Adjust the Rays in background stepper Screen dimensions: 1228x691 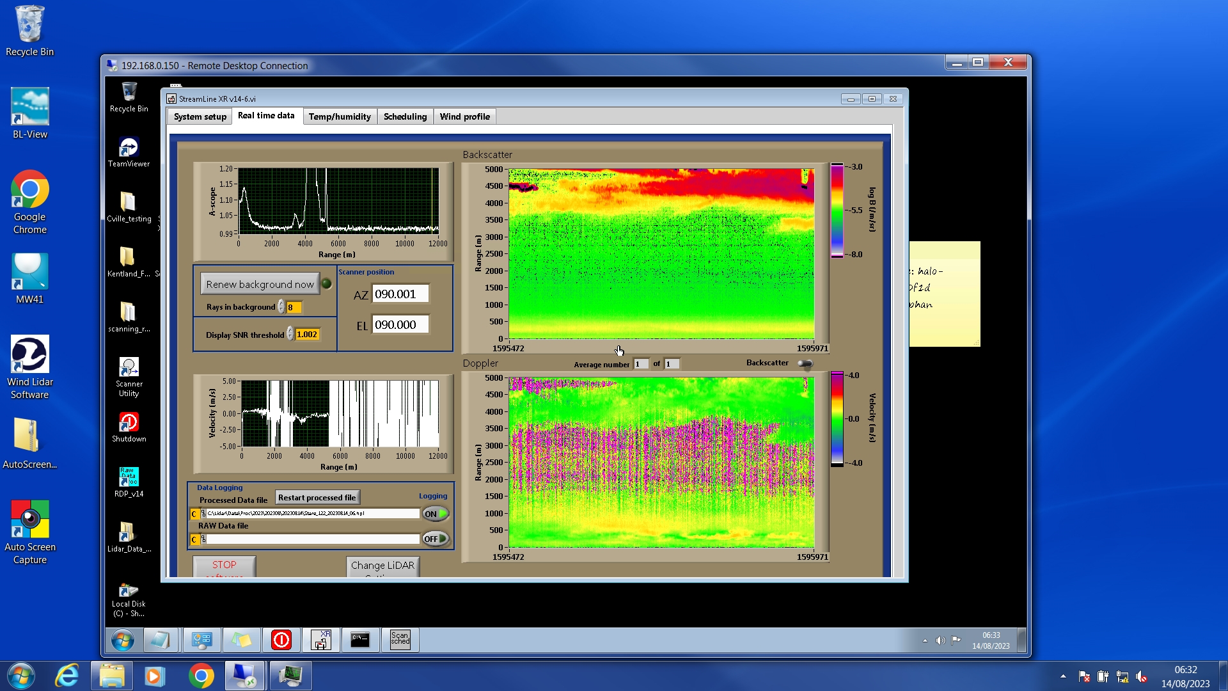(x=281, y=307)
